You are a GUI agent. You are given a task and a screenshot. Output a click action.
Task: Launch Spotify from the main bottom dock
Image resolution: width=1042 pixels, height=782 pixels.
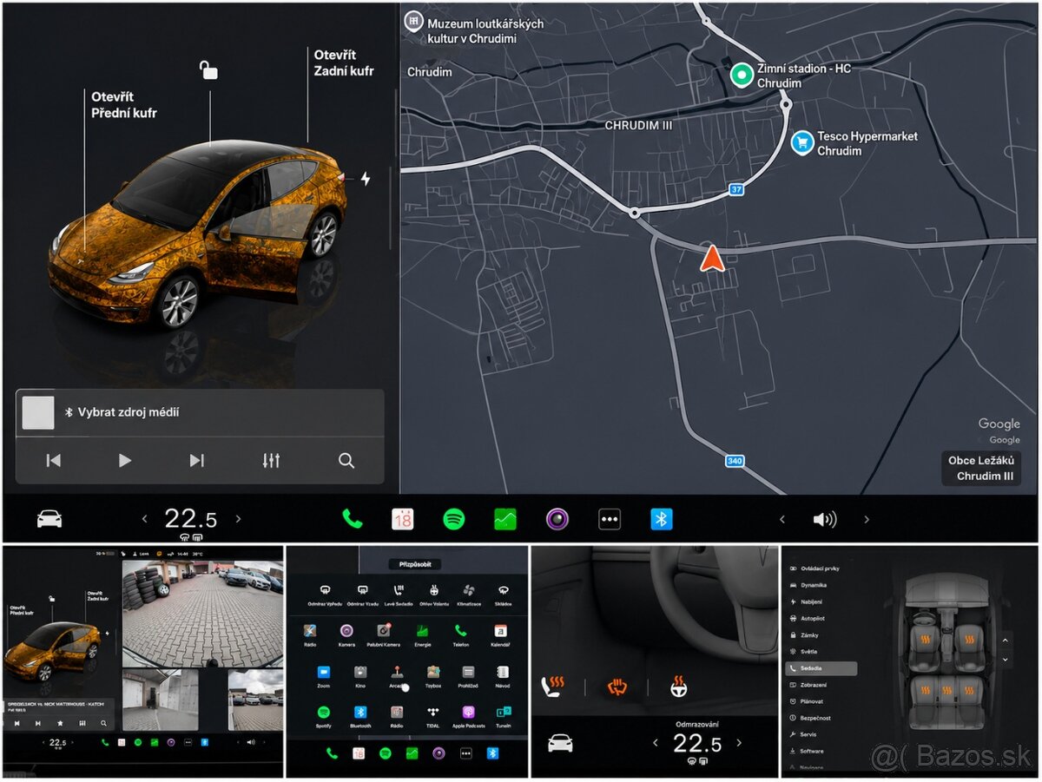tap(453, 519)
